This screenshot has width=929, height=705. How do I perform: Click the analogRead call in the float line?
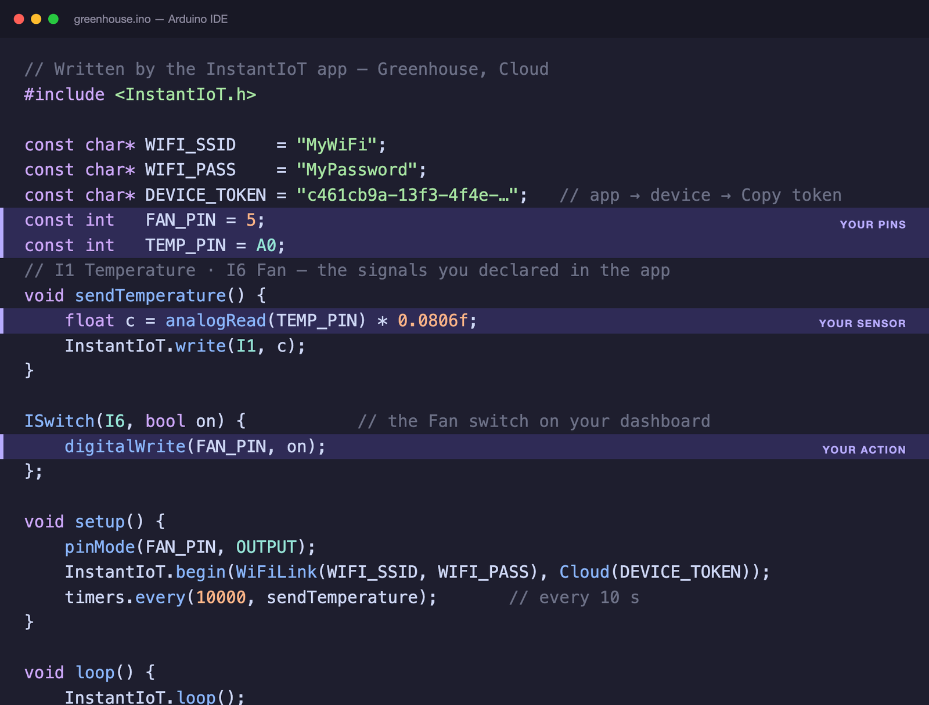point(266,321)
